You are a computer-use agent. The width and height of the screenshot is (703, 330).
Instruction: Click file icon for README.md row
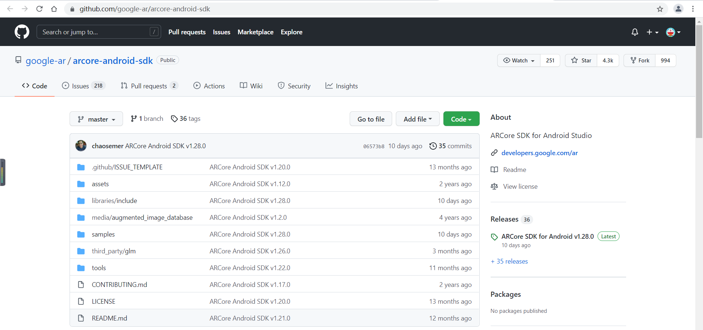(81, 318)
